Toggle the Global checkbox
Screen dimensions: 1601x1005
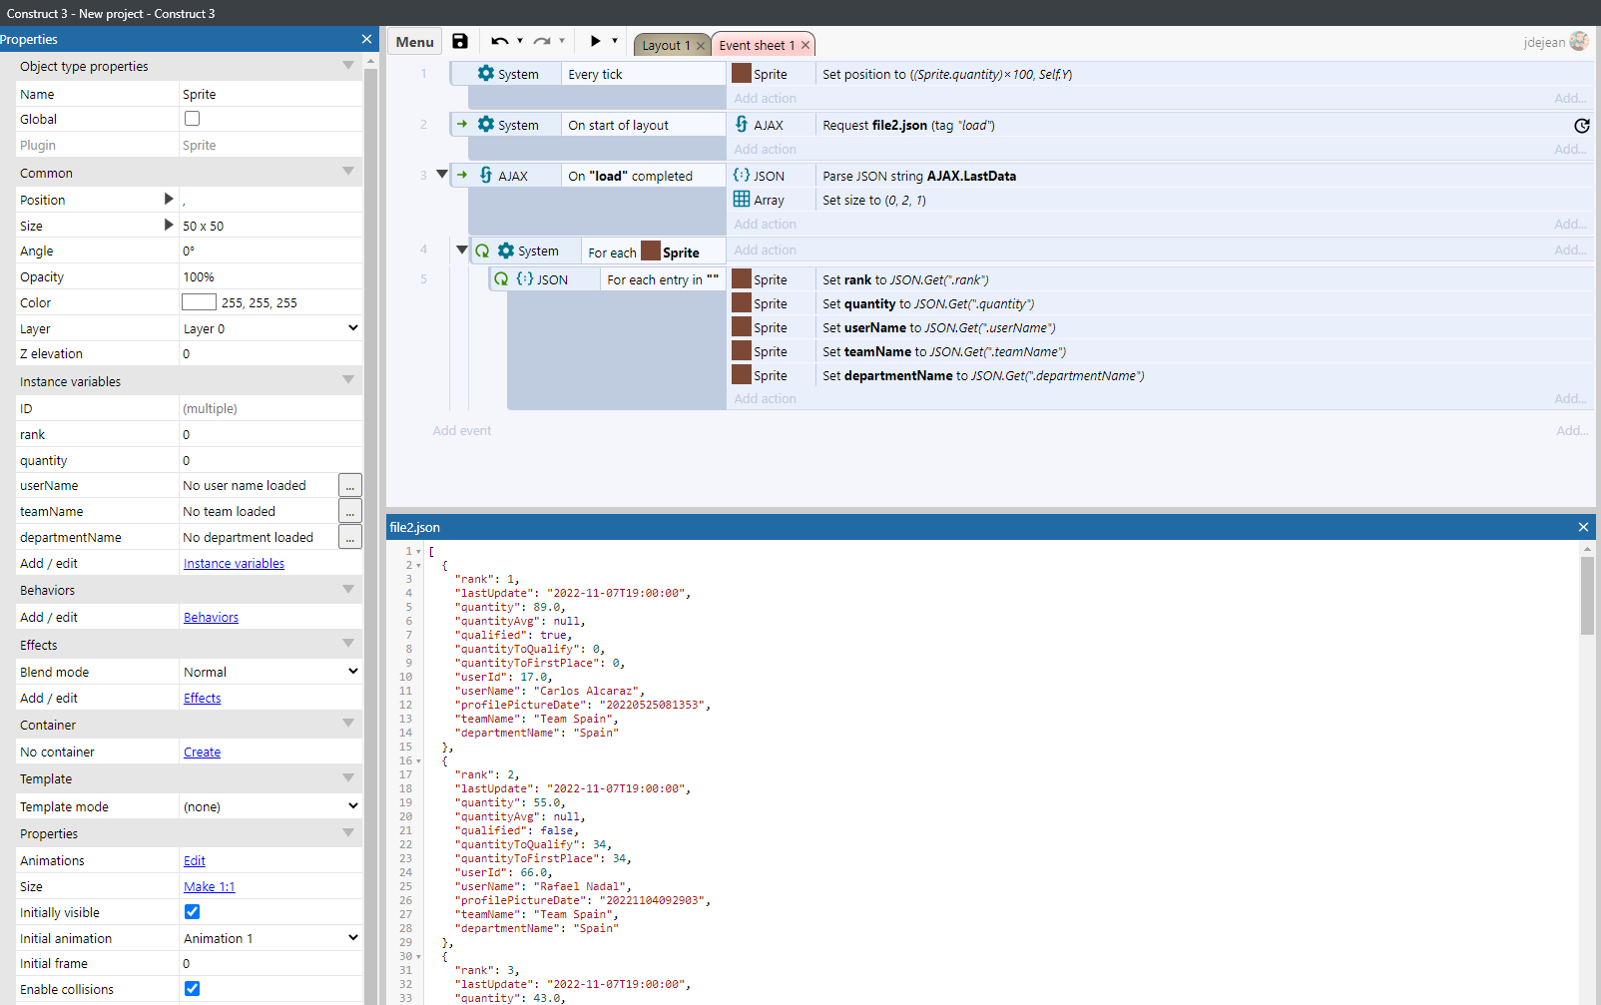click(193, 119)
